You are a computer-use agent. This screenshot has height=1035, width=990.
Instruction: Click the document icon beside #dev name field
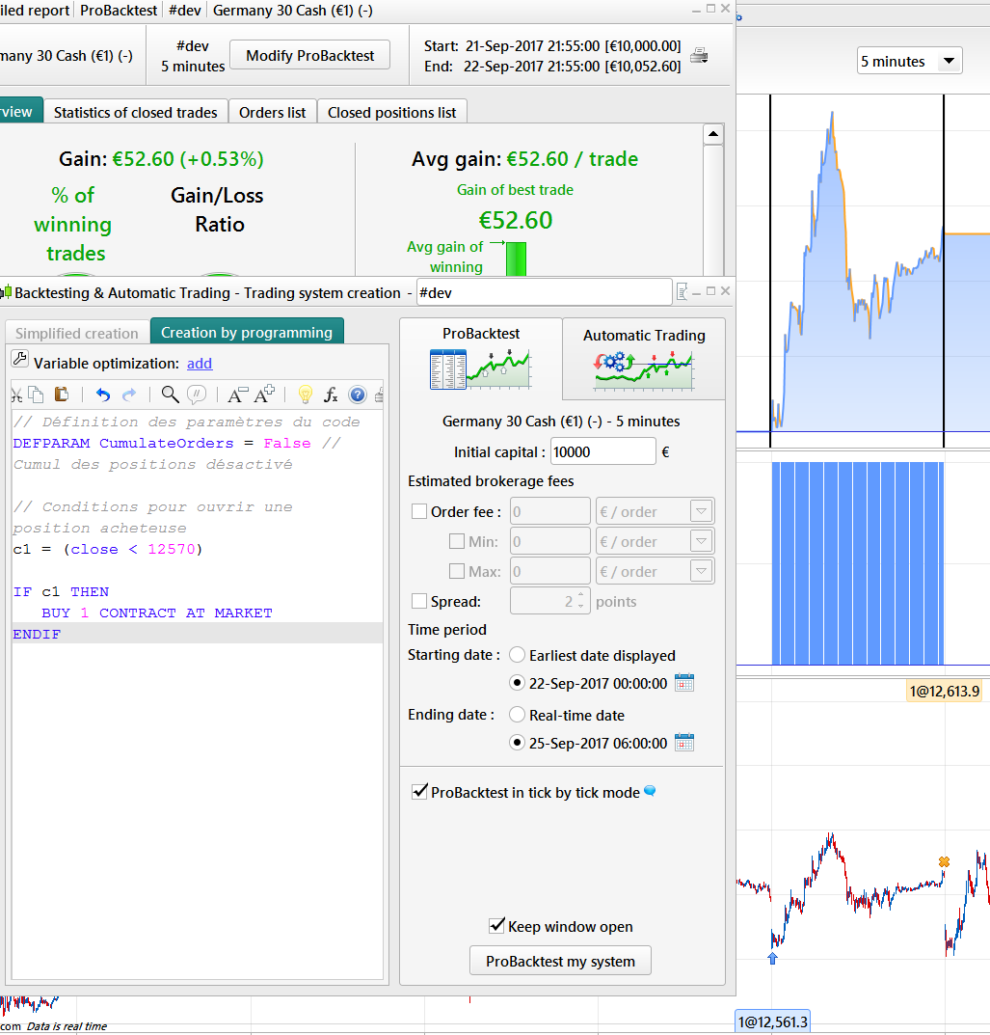click(682, 291)
